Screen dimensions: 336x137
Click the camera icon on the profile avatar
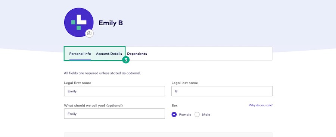pos(89,34)
